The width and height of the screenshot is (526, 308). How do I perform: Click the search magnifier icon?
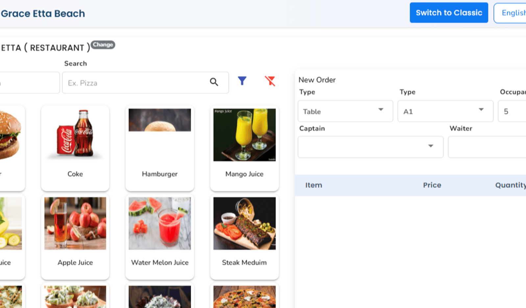tap(214, 82)
